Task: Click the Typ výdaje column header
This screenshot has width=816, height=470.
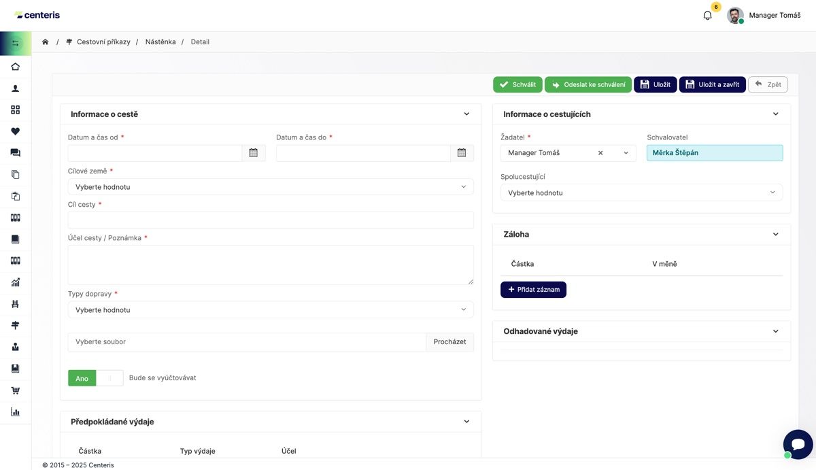Action: click(198, 451)
